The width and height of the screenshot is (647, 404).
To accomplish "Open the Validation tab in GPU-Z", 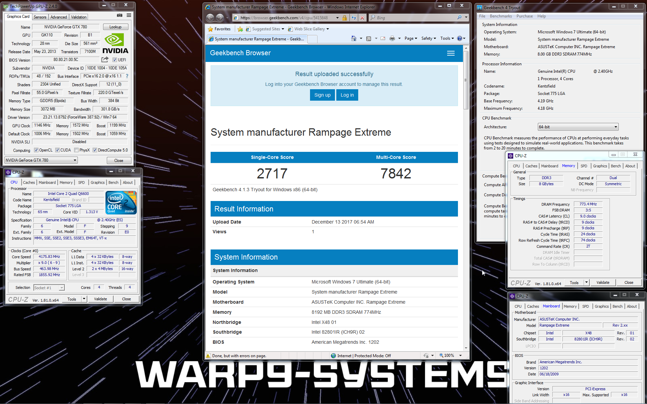I will tap(79, 17).
